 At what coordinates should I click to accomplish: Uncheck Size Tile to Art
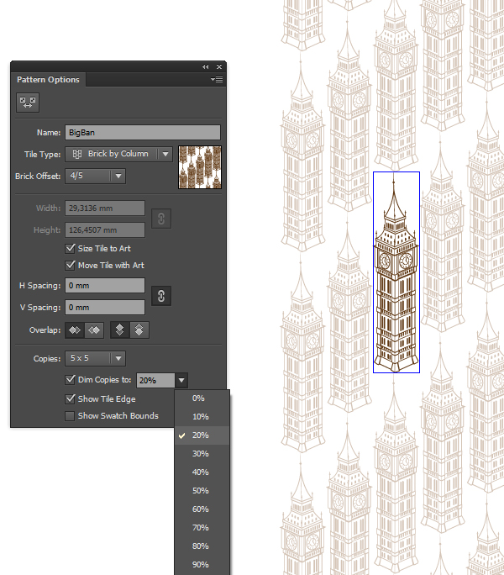coord(70,248)
